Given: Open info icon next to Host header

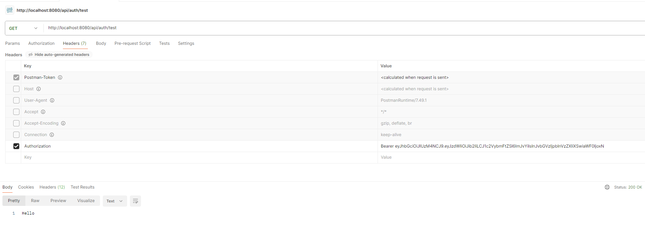Looking at the screenshot, I should (39, 89).
